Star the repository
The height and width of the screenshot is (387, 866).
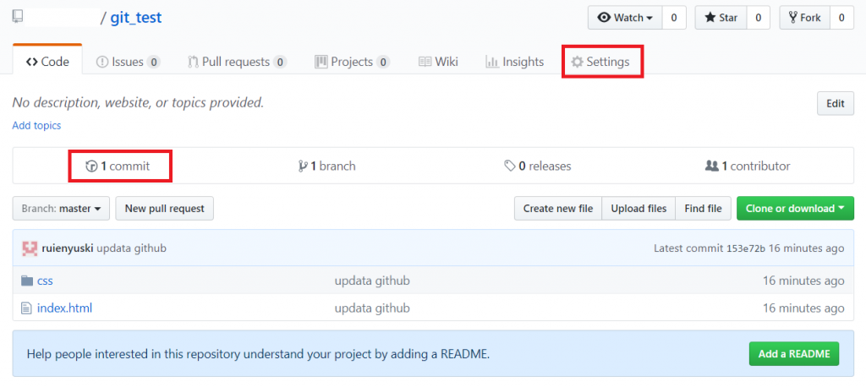tap(721, 18)
